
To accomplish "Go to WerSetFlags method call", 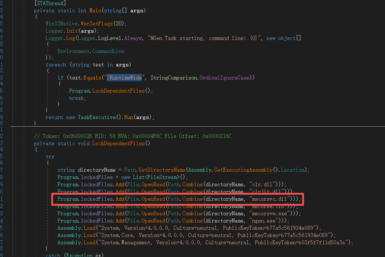I will click(x=97, y=24).
